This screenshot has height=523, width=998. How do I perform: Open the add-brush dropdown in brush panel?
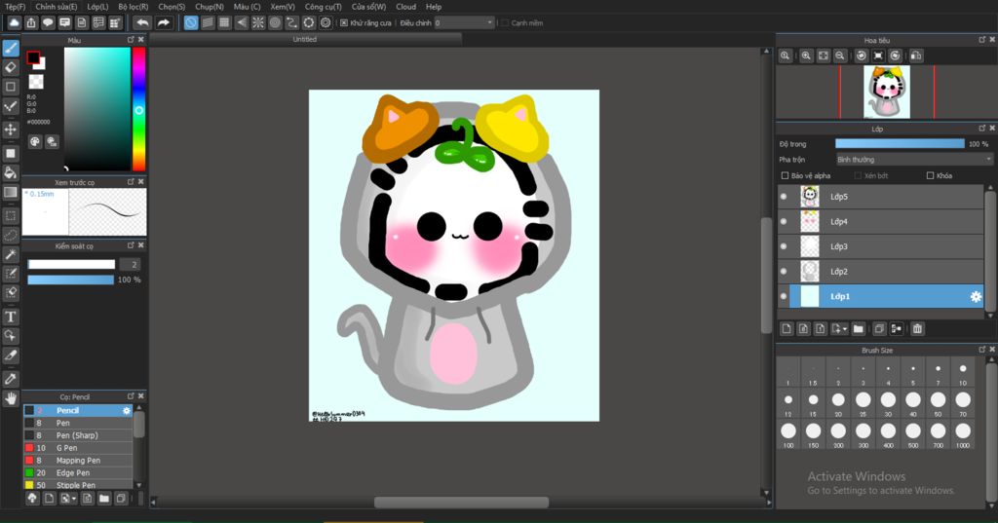pos(74,499)
